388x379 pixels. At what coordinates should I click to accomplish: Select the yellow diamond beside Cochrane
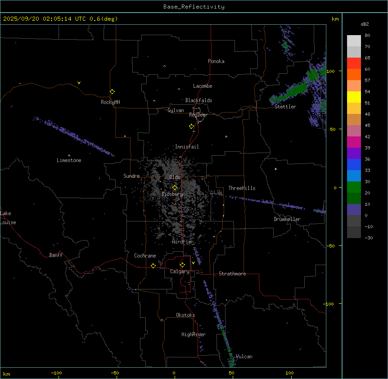coord(153,266)
